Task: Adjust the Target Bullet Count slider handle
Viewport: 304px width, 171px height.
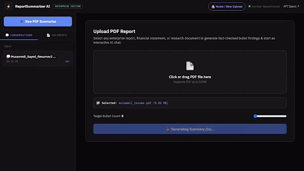Action: (255, 116)
